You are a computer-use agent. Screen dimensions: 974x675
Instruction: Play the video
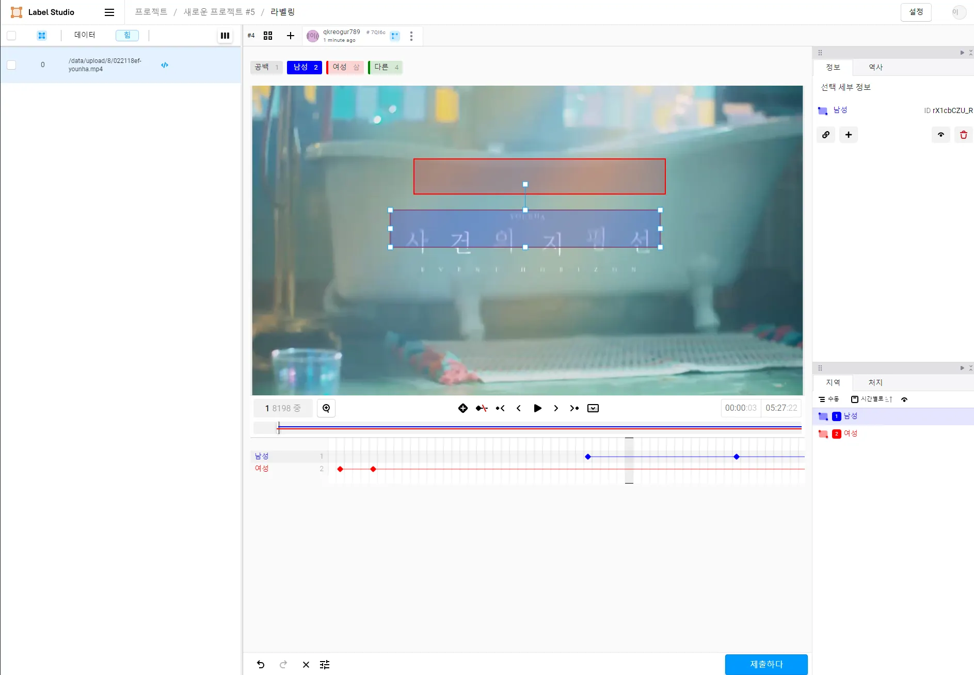pyautogui.click(x=537, y=408)
